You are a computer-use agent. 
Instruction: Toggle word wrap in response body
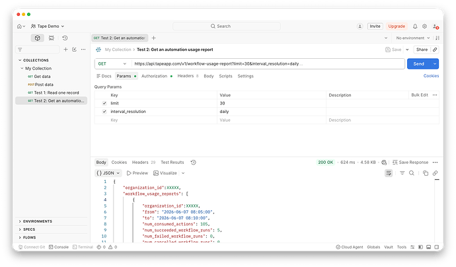point(389,173)
